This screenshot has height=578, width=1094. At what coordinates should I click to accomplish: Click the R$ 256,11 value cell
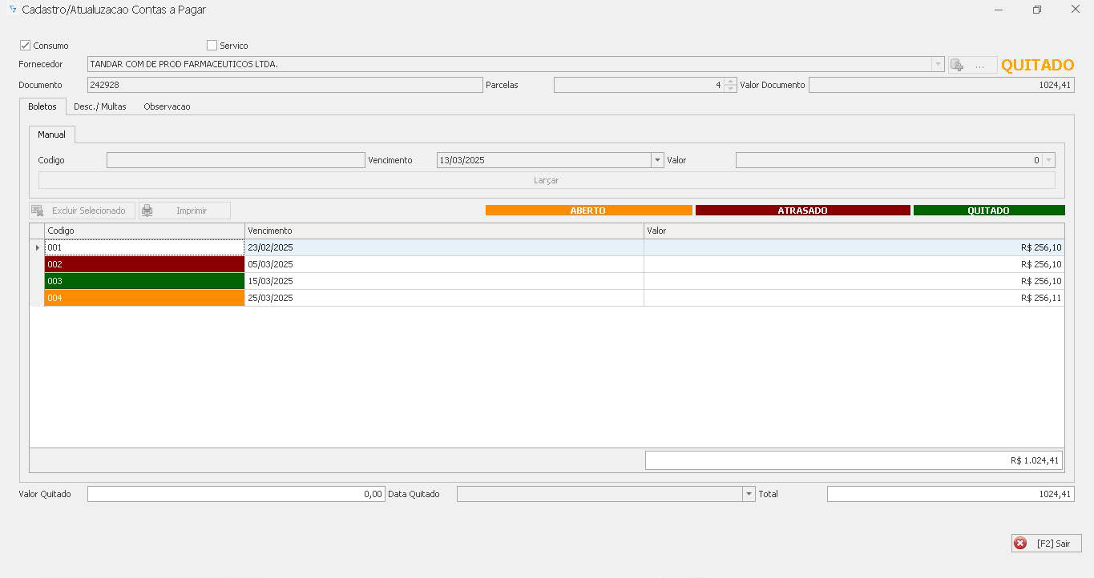click(854, 298)
